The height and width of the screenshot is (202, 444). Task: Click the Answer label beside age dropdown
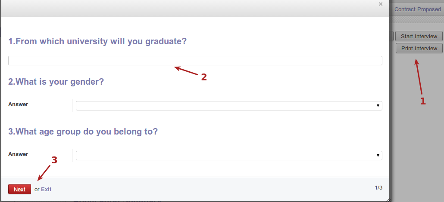[x=18, y=154]
